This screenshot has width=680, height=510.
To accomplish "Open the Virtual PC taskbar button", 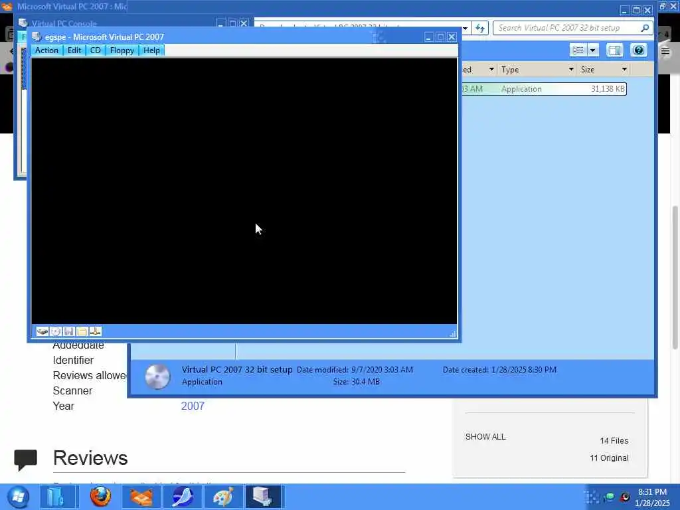I will 264,497.
